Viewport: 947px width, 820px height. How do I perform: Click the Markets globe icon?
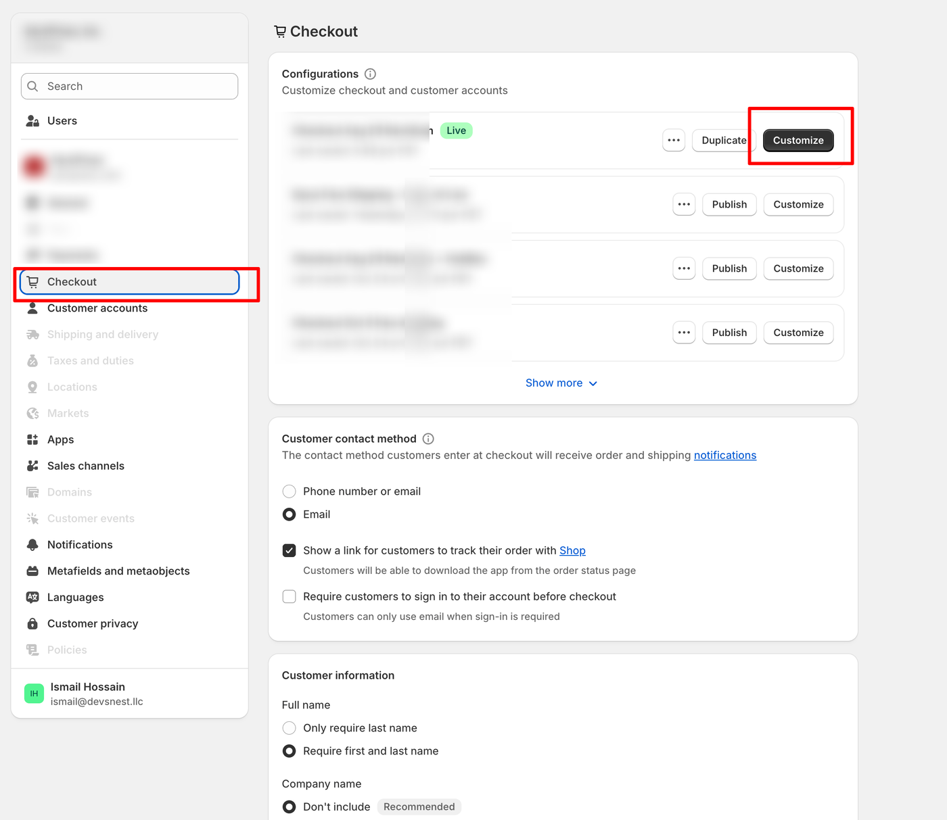click(x=32, y=414)
